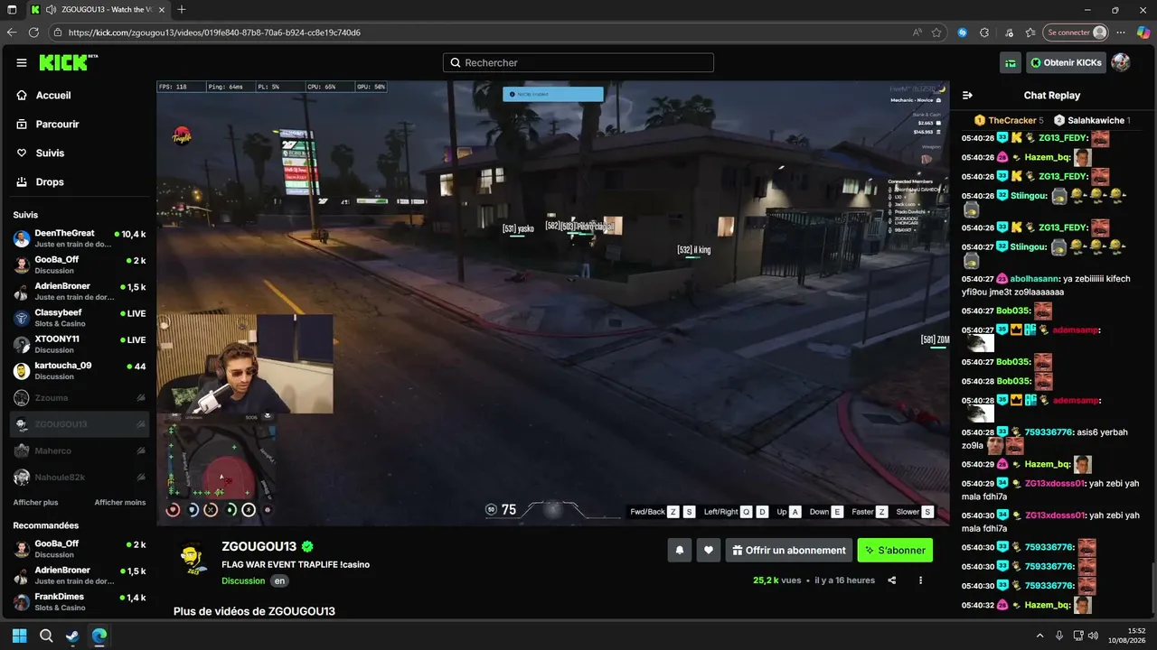Click Offrir un abonnement button

coord(788,550)
